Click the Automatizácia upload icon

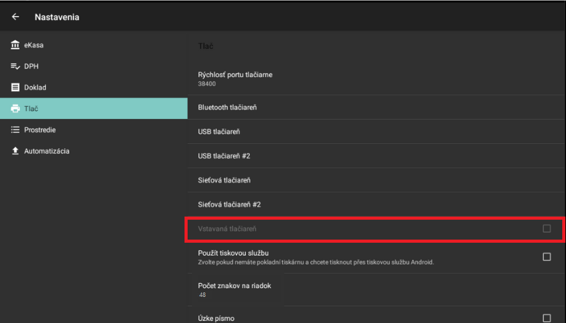point(16,151)
